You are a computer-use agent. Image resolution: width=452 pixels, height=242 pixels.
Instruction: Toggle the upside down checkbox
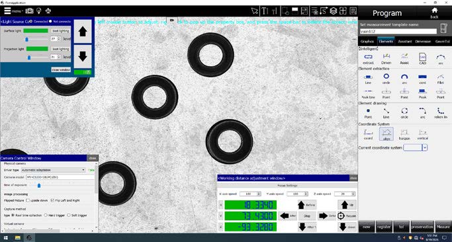click(28, 200)
